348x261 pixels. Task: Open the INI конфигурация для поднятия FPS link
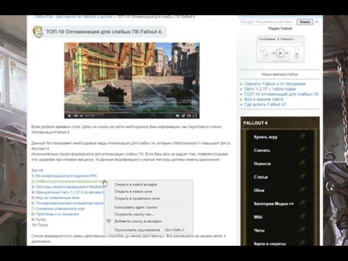click(66, 176)
